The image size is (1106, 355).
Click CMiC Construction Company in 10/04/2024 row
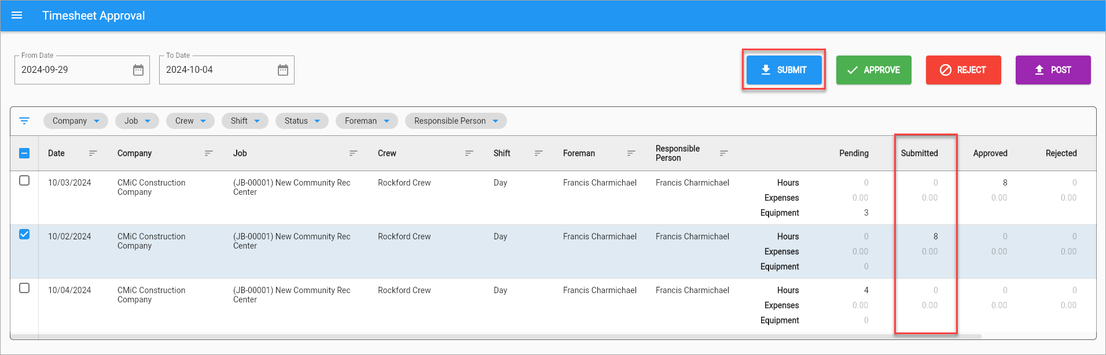152,295
